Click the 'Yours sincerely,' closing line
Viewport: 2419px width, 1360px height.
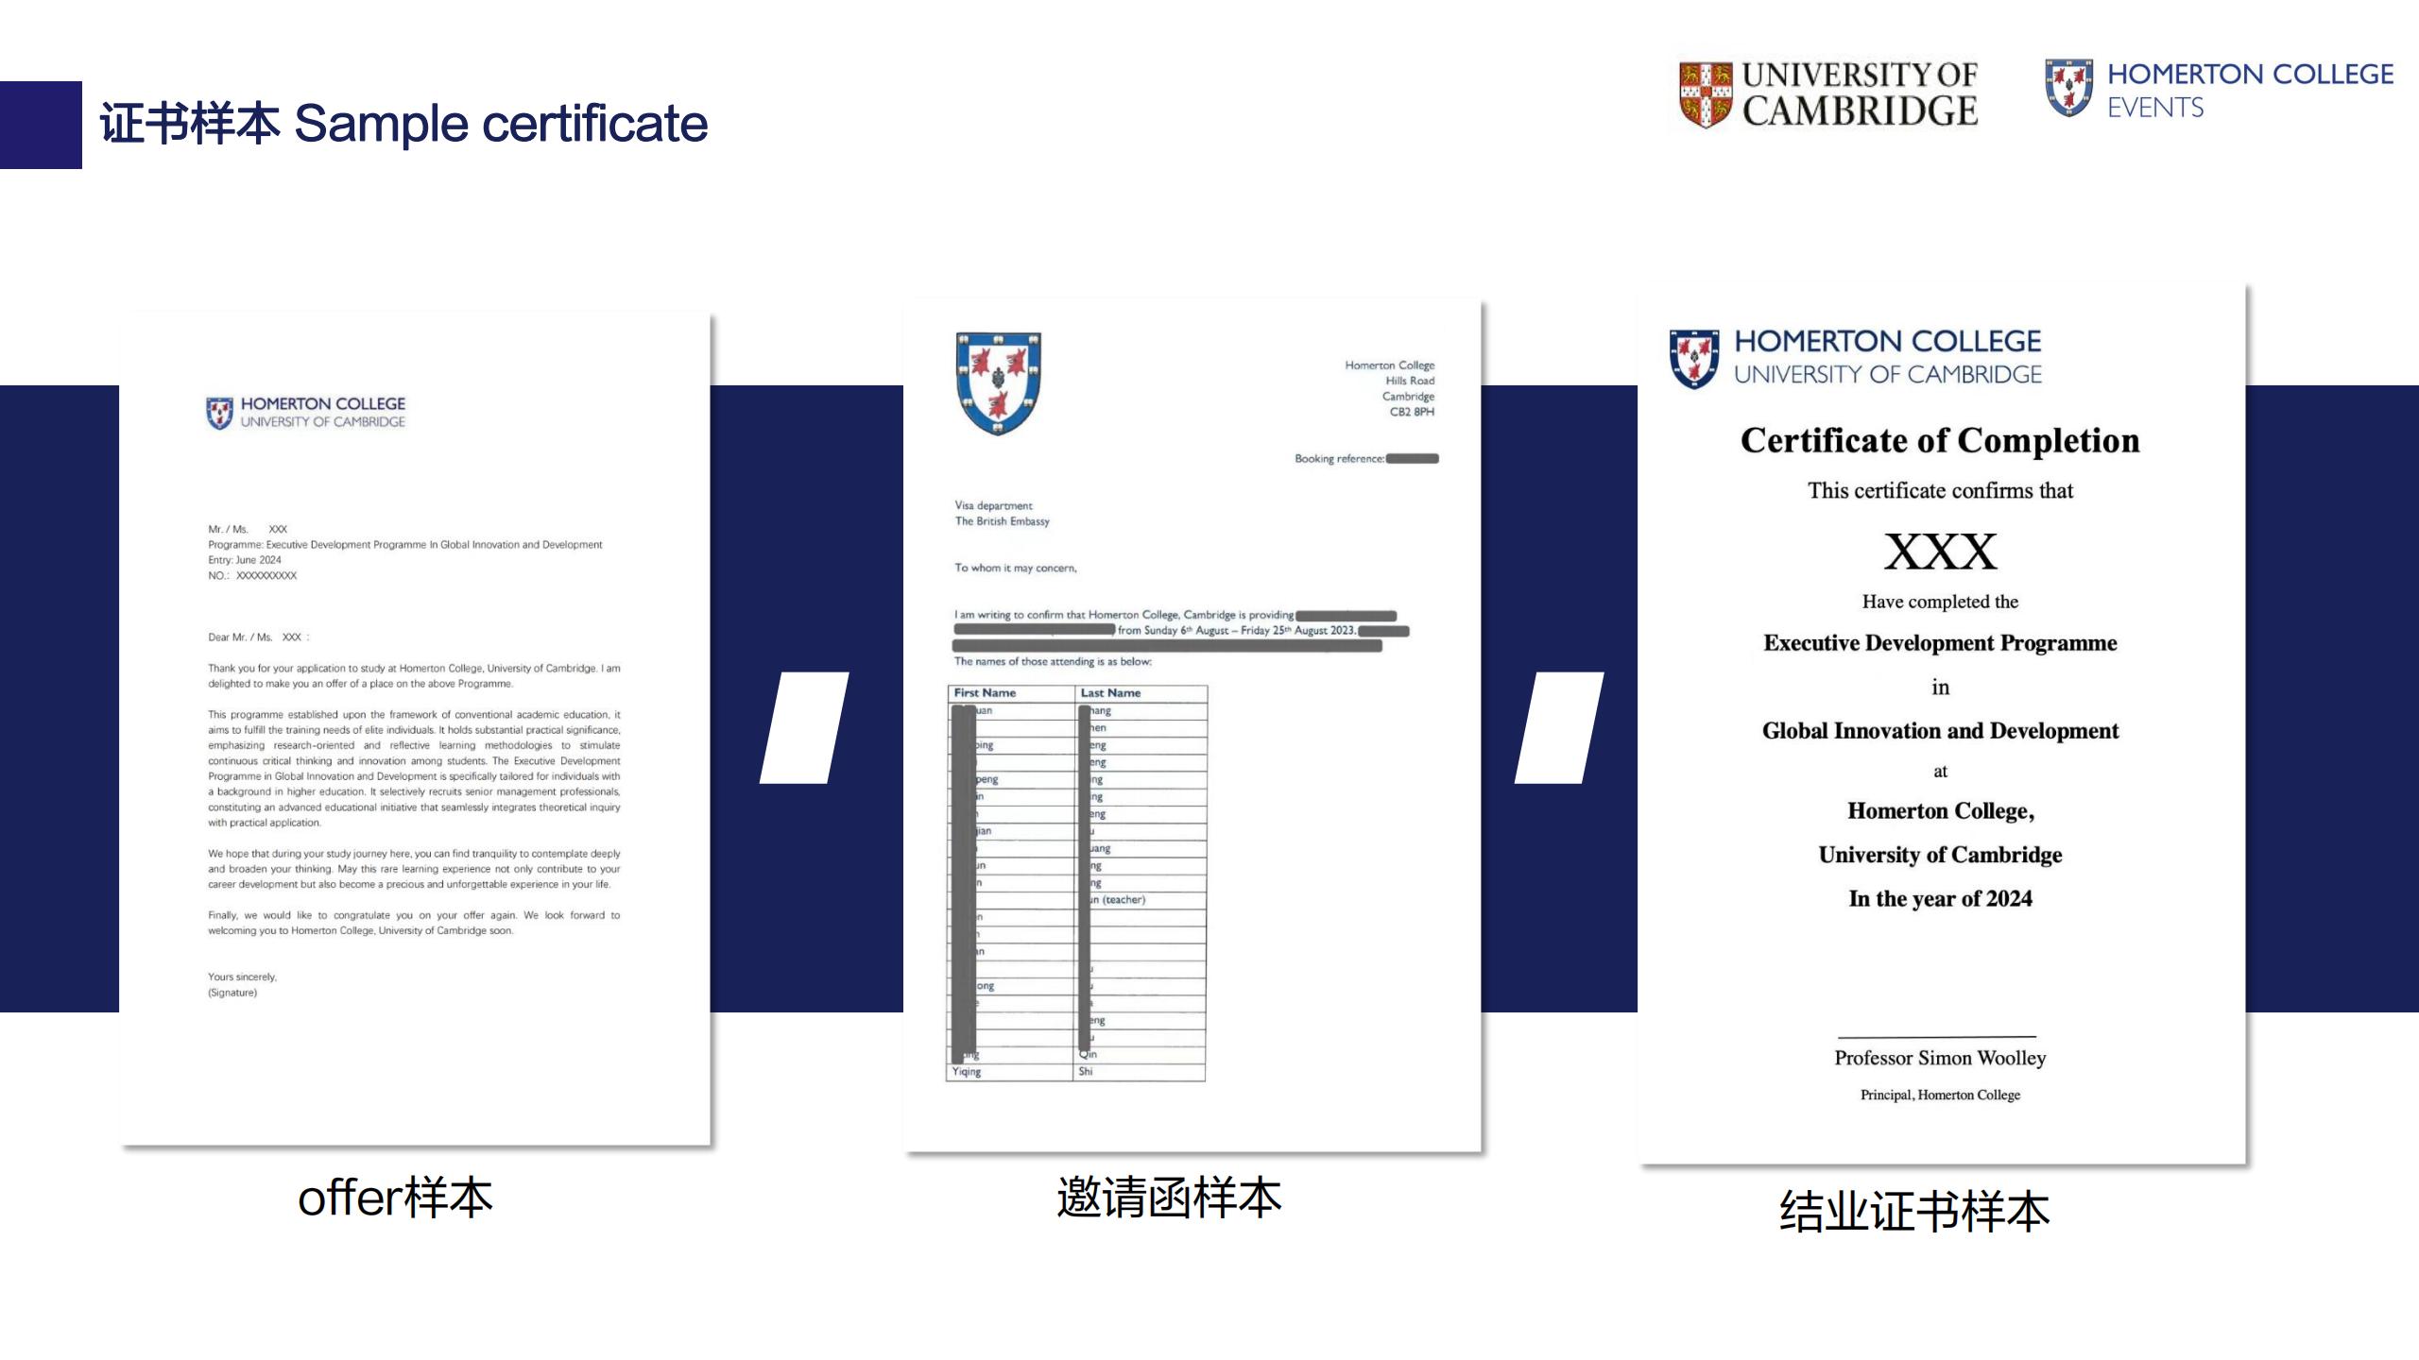242,977
